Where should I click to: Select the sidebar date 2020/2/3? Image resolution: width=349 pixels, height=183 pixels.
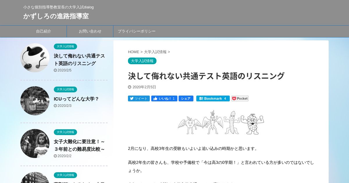63,106
